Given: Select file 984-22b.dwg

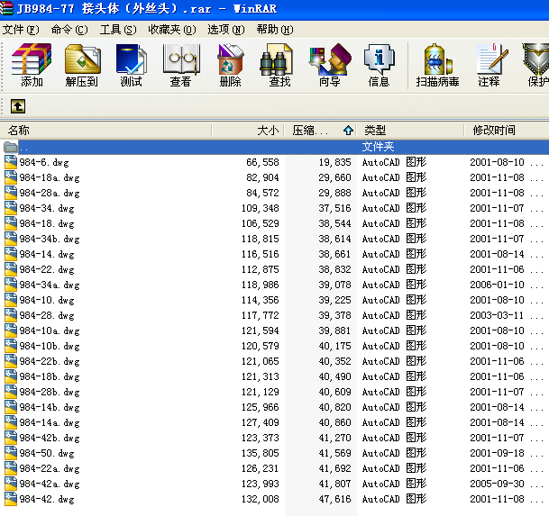Looking at the screenshot, I should [50, 361].
